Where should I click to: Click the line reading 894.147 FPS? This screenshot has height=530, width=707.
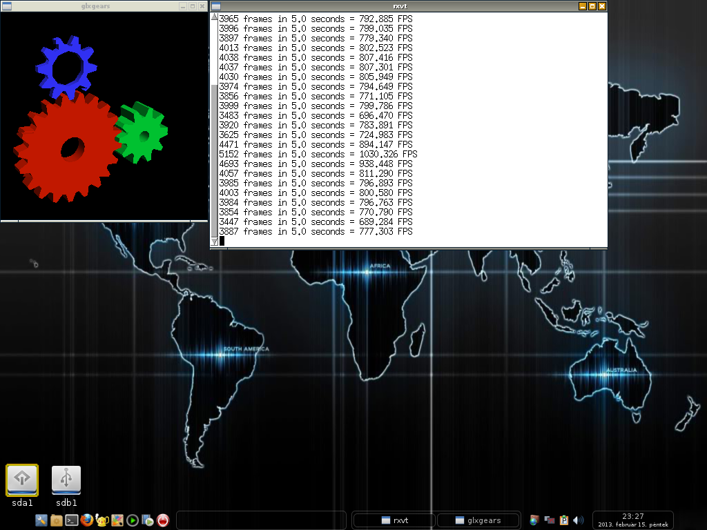pyautogui.click(x=316, y=144)
